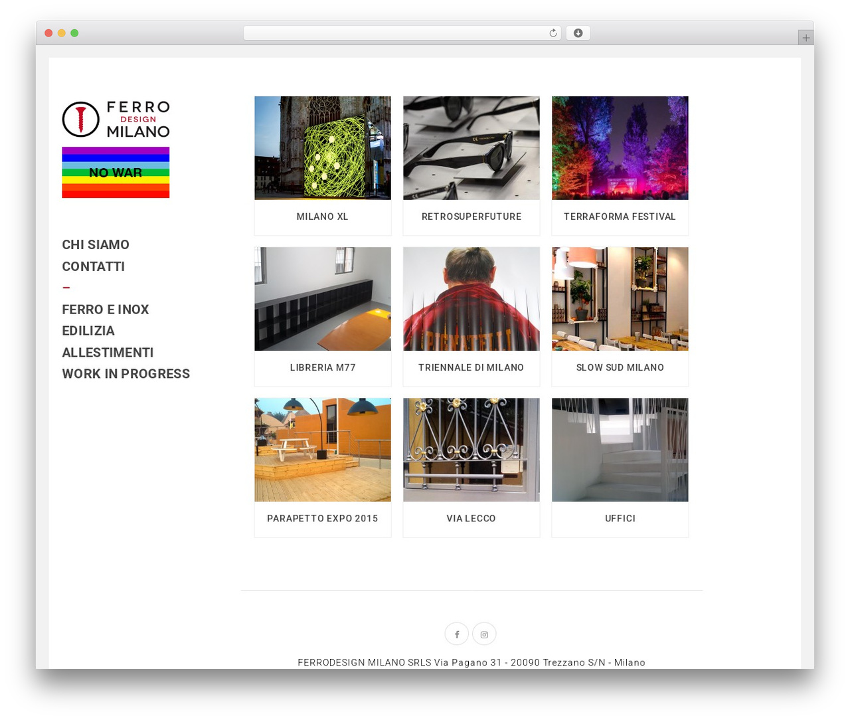The image size is (850, 720).
Task: Click the MILANO XL title link
Action: tap(323, 217)
